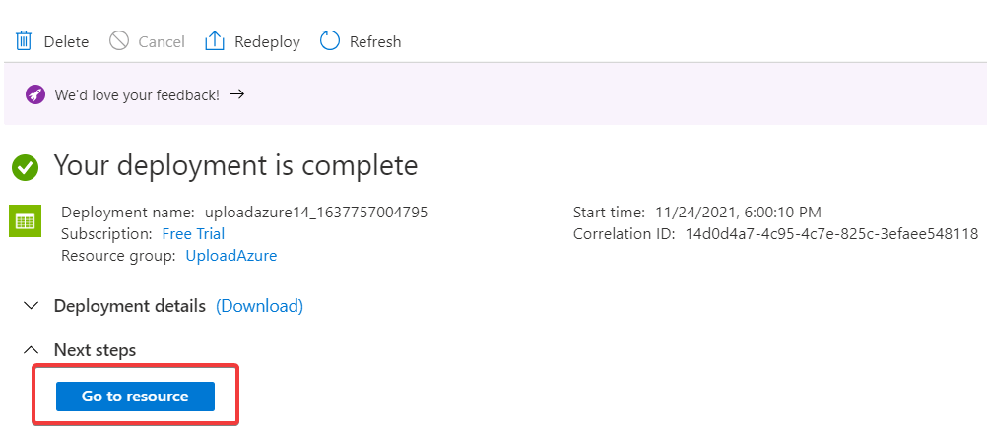Image resolution: width=987 pixels, height=428 pixels.
Task: Click the Deployment details heading text
Action: 130,306
